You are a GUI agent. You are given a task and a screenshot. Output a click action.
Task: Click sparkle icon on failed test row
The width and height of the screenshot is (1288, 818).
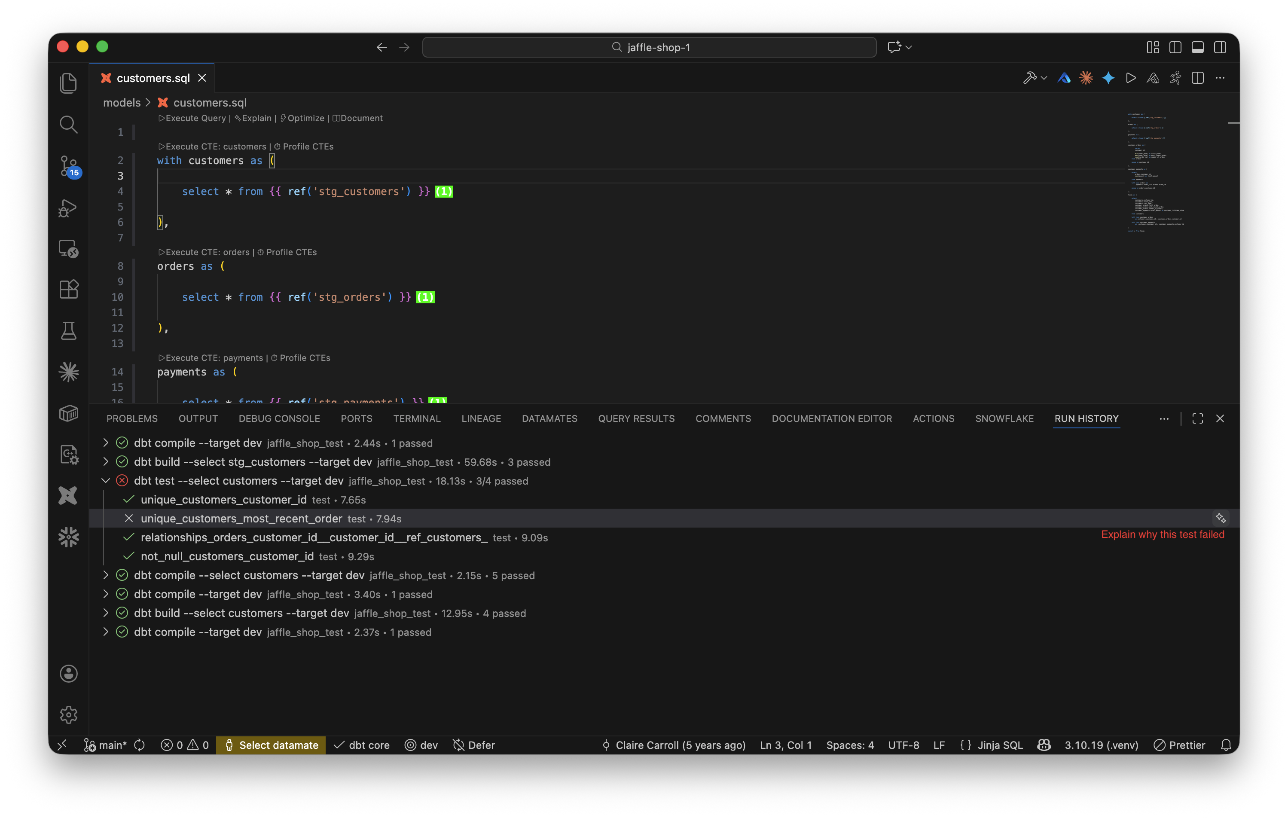click(1221, 518)
